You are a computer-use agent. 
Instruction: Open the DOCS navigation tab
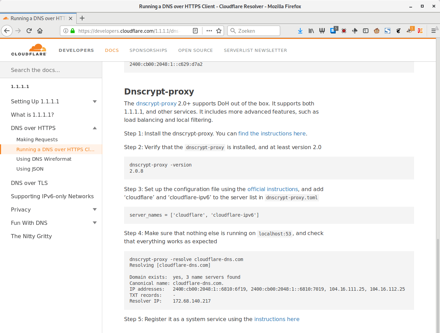tap(112, 50)
